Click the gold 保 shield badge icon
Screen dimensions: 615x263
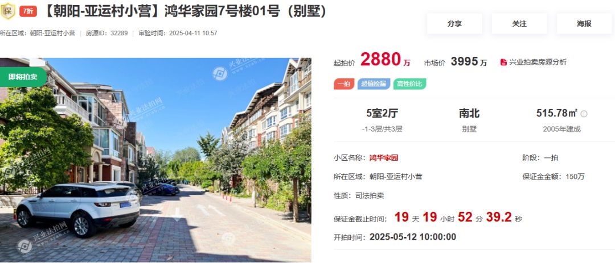pyautogui.click(x=7, y=11)
